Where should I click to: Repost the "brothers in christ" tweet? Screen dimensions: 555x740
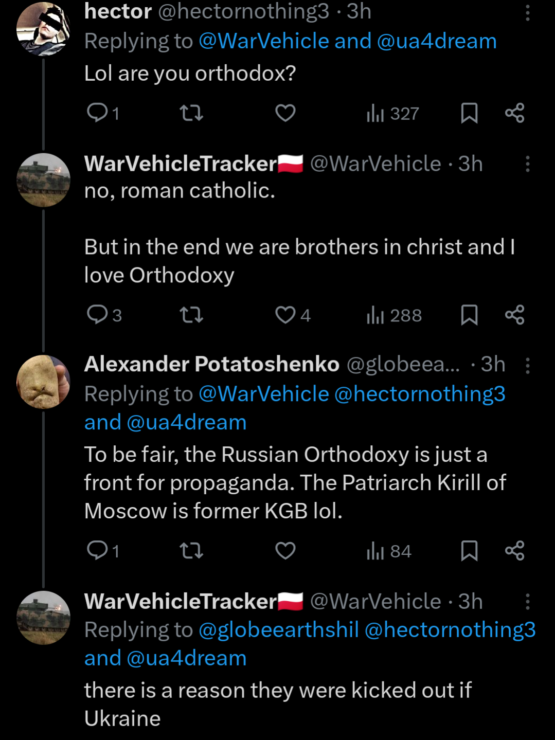(x=191, y=315)
